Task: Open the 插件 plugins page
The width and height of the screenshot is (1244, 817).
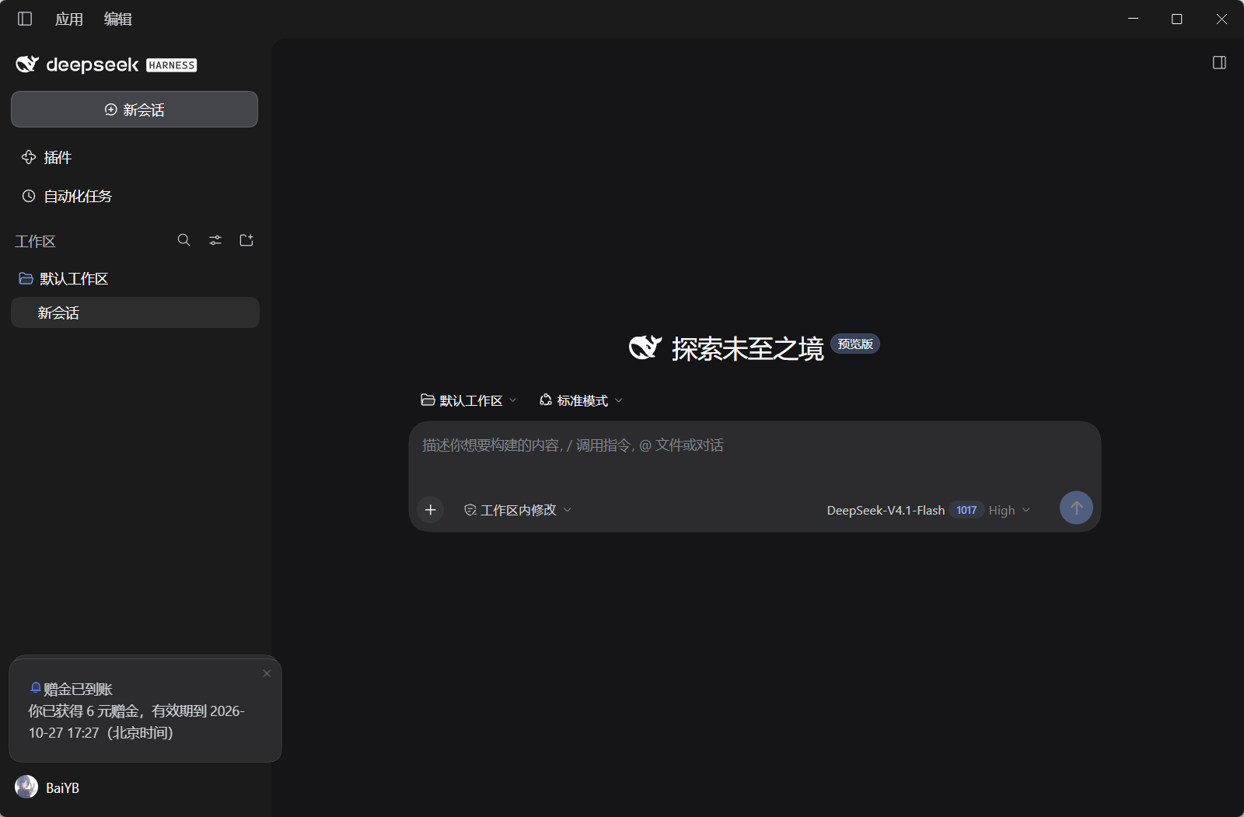Action: (47, 158)
